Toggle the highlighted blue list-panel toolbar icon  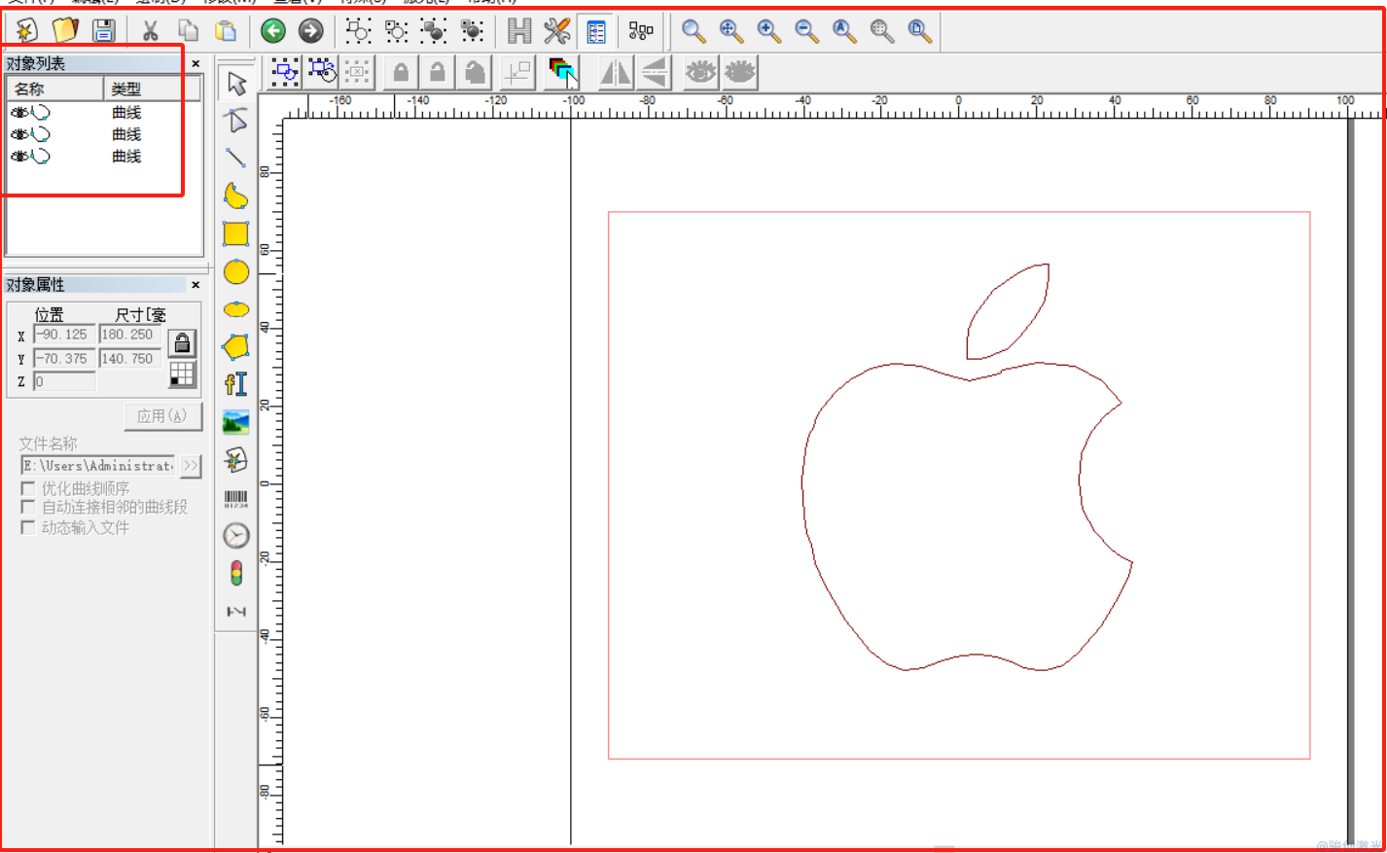pos(595,31)
